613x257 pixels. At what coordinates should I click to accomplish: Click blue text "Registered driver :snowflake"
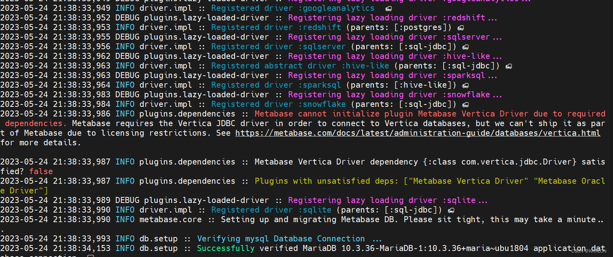(x=278, y=104)
